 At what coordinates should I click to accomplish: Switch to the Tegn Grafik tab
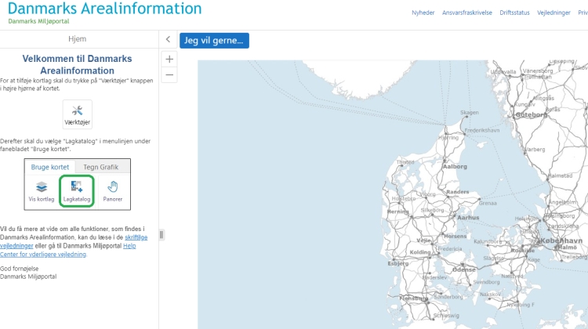click(101, 167)
